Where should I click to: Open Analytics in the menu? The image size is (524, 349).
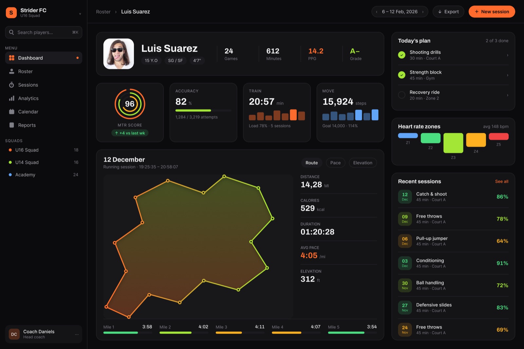(44, 98)
